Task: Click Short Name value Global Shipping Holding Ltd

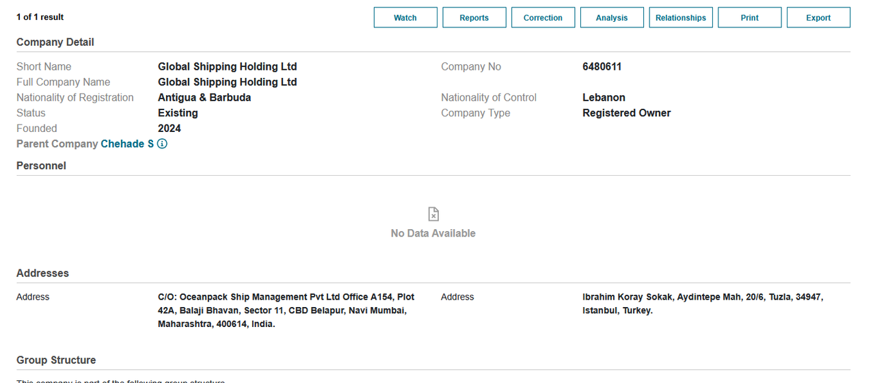Action: pyautogui.click(x=228, y=66)
